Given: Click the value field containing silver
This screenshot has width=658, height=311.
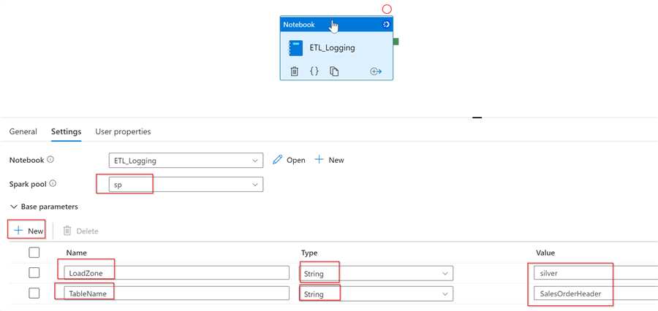Looking at the screenshot, I should [x=595, y=273].
